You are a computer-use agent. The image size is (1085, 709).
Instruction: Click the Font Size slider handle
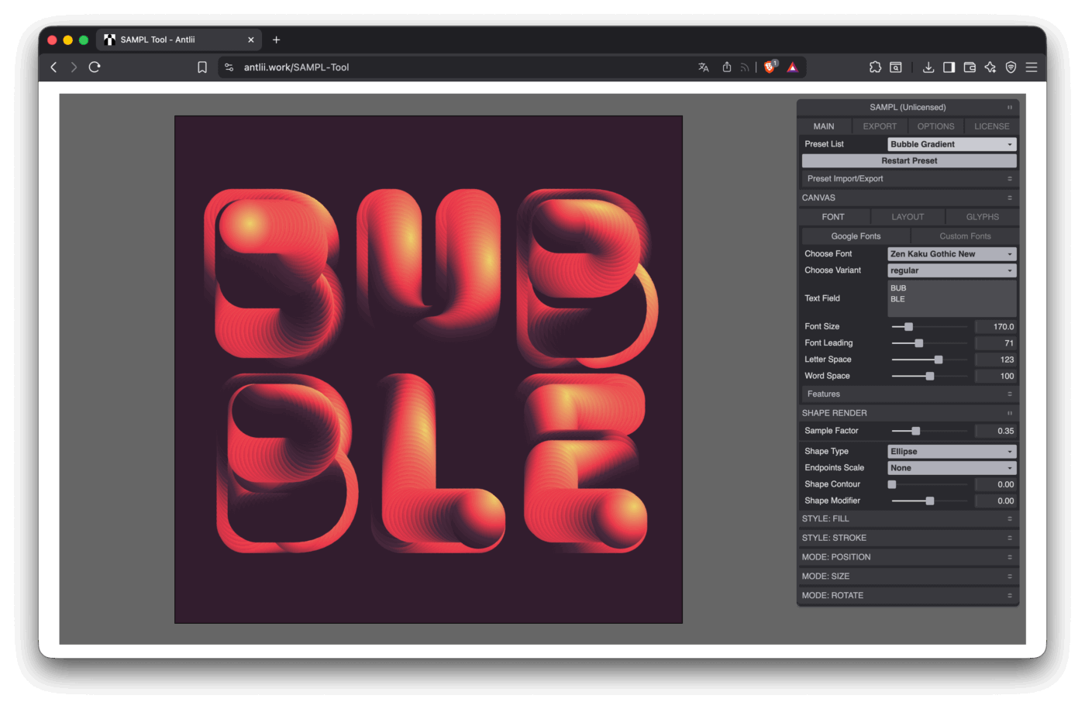908,327
